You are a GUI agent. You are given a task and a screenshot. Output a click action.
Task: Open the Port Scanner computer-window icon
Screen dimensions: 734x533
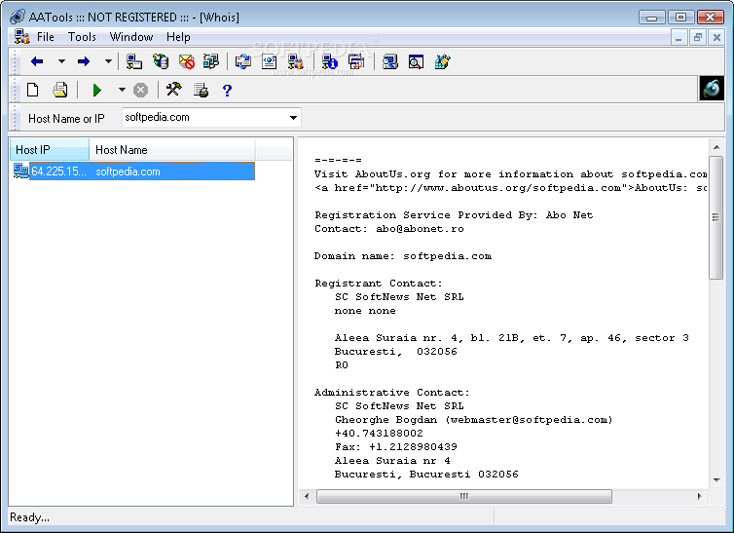pos(134,61)
